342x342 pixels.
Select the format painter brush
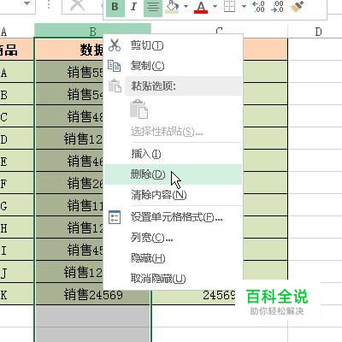coord(297,6)
